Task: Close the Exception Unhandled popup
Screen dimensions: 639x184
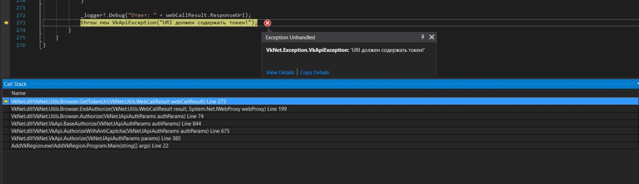Action: 432,37
